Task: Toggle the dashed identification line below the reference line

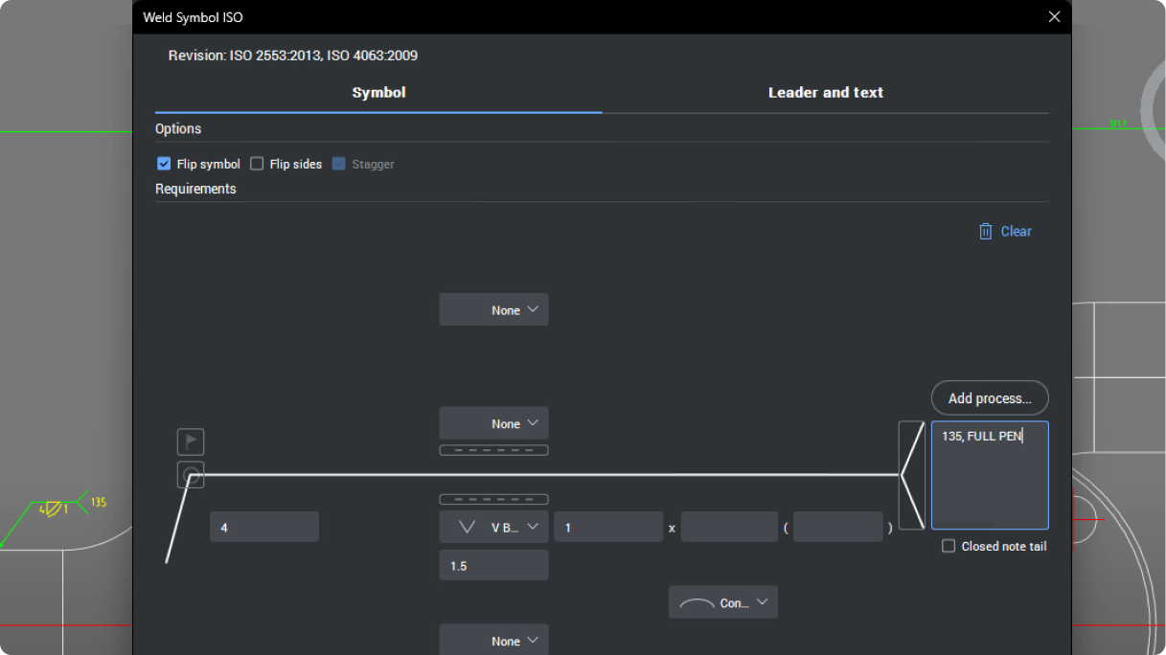Action: click(493, 498)
